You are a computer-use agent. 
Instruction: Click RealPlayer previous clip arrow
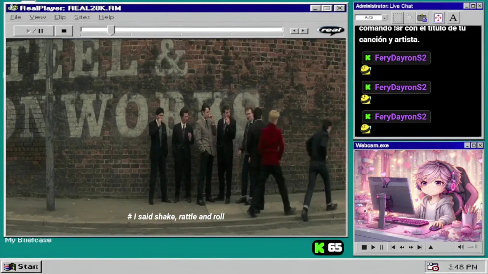tap(294, 31)
